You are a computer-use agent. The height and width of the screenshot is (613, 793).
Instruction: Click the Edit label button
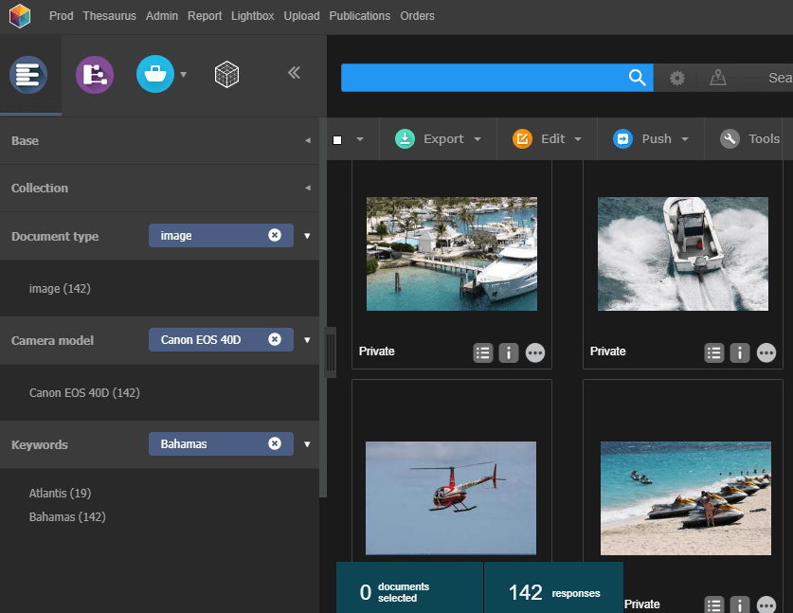click(x=552, y=138)
